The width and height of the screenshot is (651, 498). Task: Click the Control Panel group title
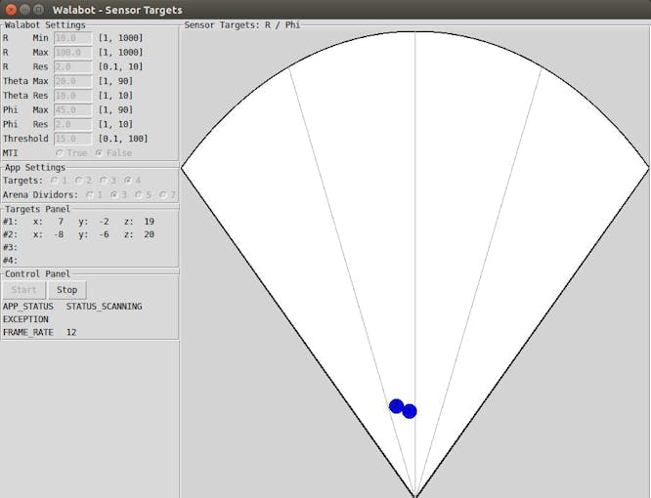[x=37, y=273]
